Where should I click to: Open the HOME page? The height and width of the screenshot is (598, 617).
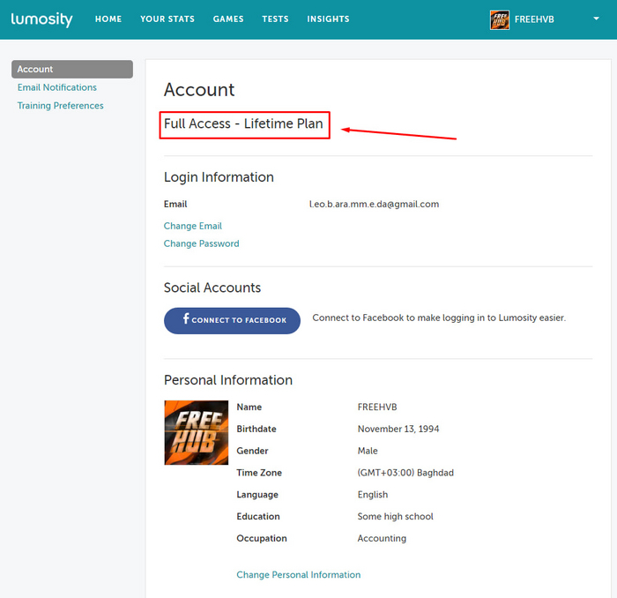point(108,19)
